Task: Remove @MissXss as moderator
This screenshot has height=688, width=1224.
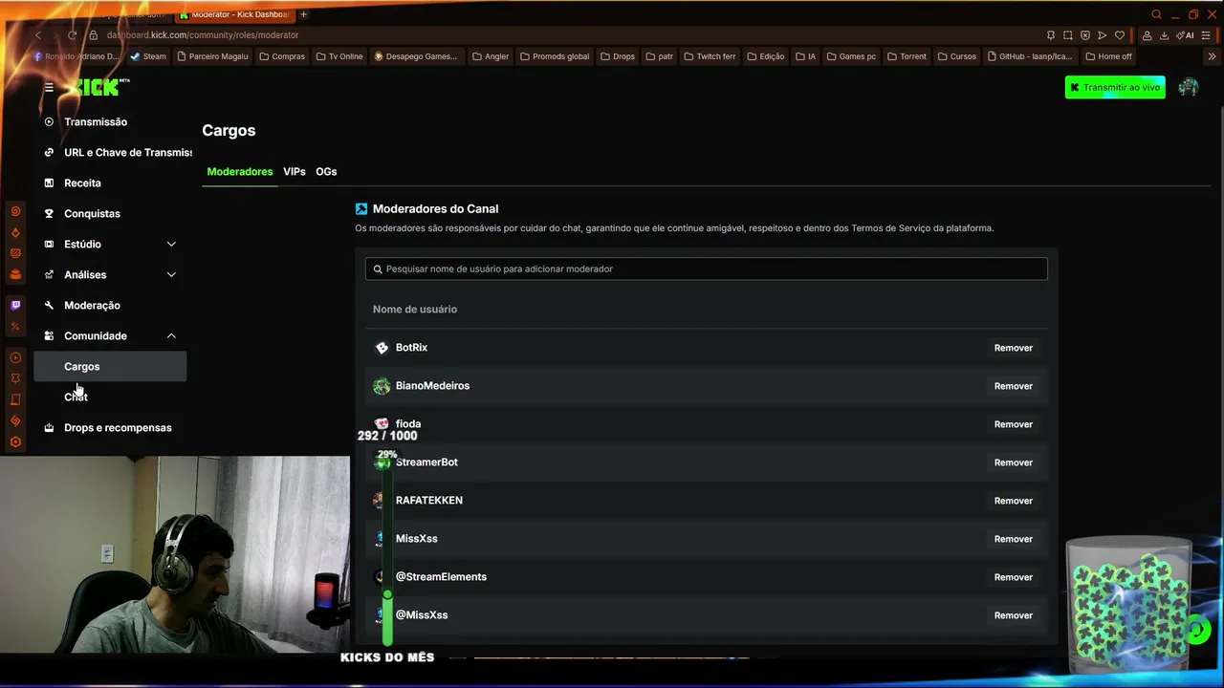Action: (1013, 615)
